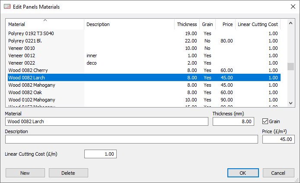This screenshot has width=300, height=183.
Task: Sort by Linear Cutting Cost column header
Action: (x=258, y=24)
